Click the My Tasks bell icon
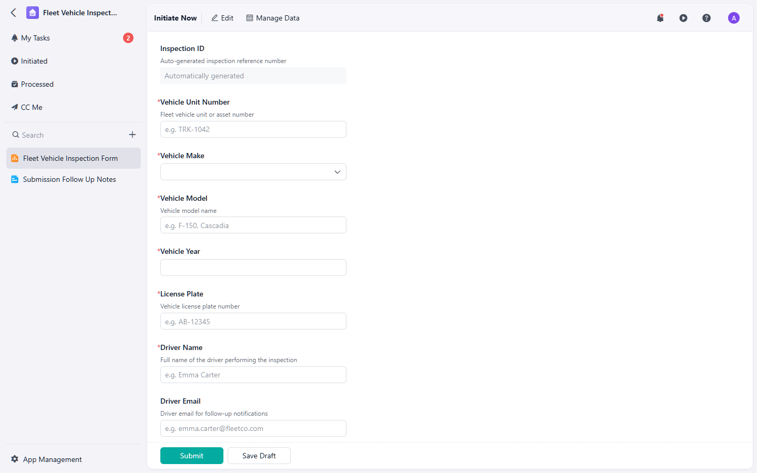Viewport: 757px width, 473px height. pyautogui.click(x=15, y=38)
